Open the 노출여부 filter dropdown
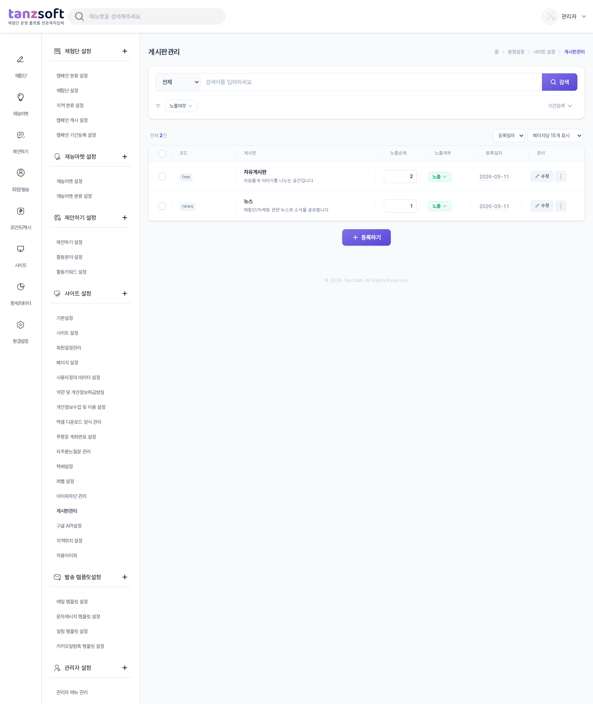This screenshot has width=593, height=704. [x=181, y=106]
